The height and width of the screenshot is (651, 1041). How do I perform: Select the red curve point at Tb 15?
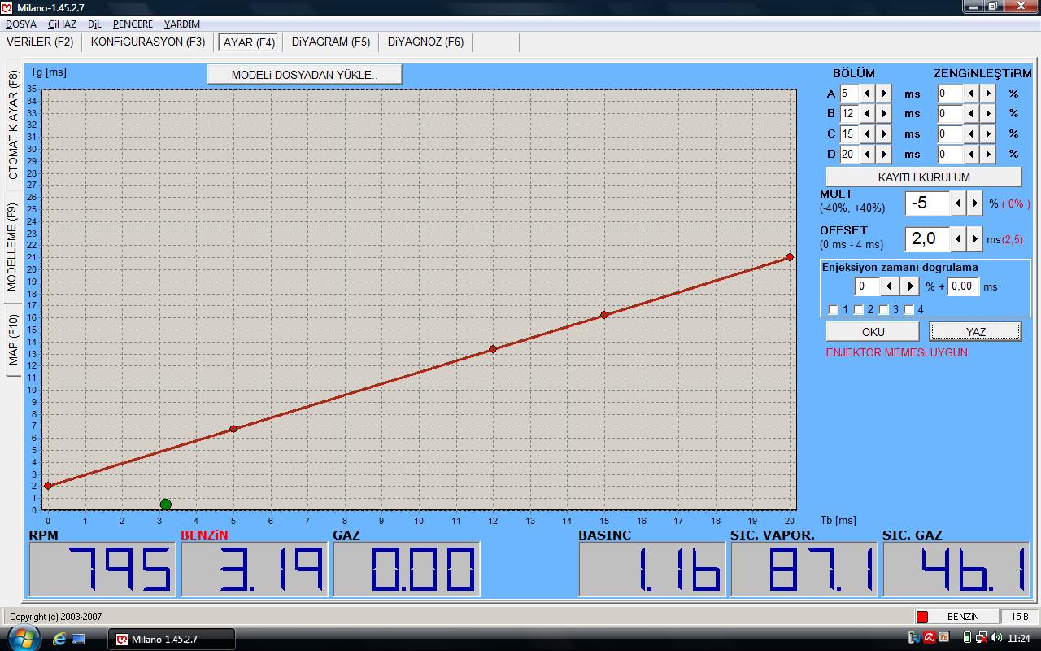click(x=604, y=315)
